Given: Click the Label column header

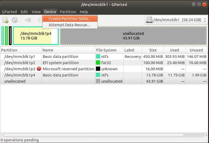Looking at the screenshot, I should (133, 50).
